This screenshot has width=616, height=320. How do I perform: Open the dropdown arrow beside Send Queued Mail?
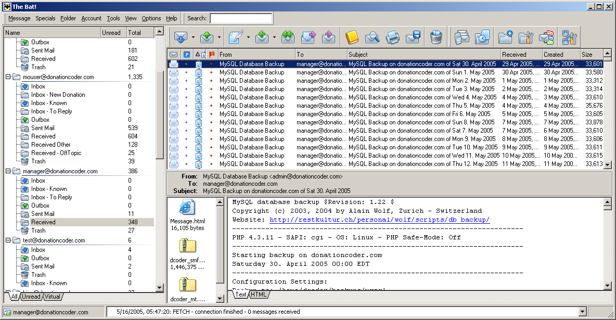[x=219, y=37]
